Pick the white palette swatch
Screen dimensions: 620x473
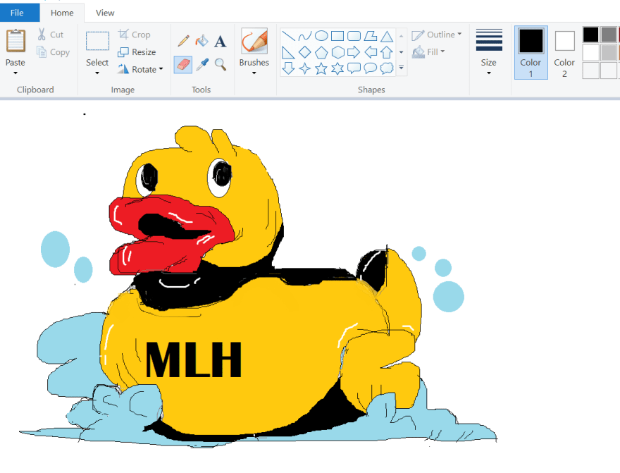coord(590,52)
